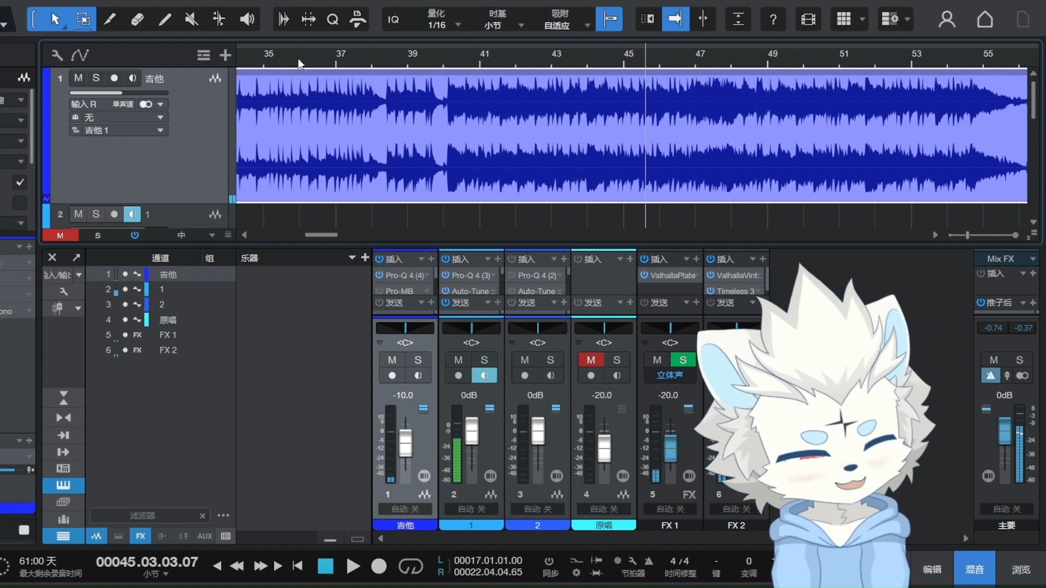The height and width of the screenshot is (588, 1046).
Task: Detach the mixer console window
Action: point(76,258)
